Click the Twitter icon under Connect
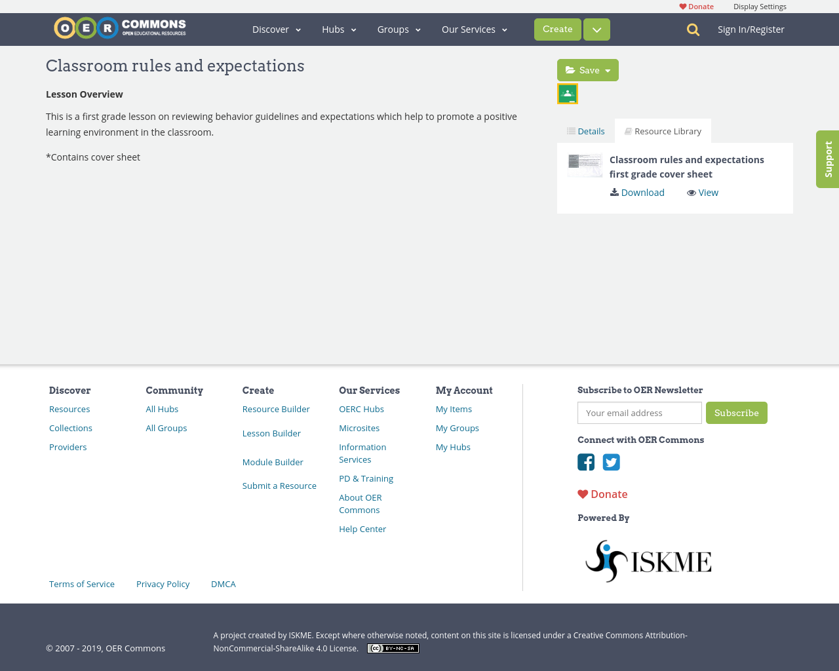839x671 pixels. click(611, 463)
